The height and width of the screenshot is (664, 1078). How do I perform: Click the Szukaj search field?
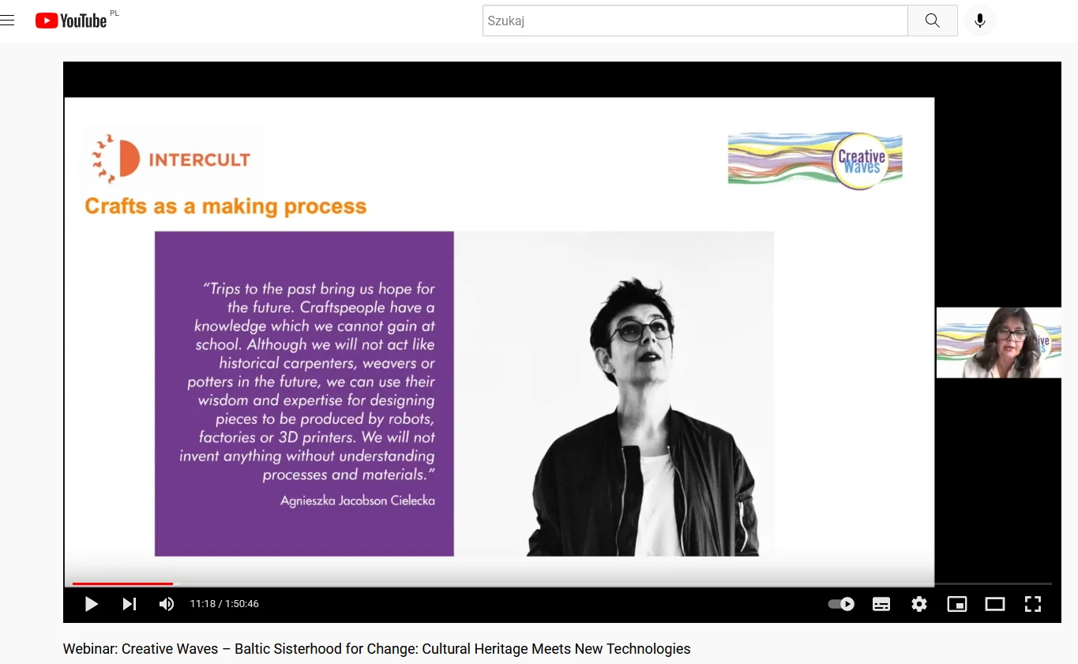click(695, 21)
